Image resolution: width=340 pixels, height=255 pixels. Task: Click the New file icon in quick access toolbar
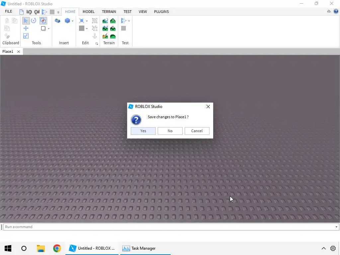pyautogui.click(x=22, y=12)
